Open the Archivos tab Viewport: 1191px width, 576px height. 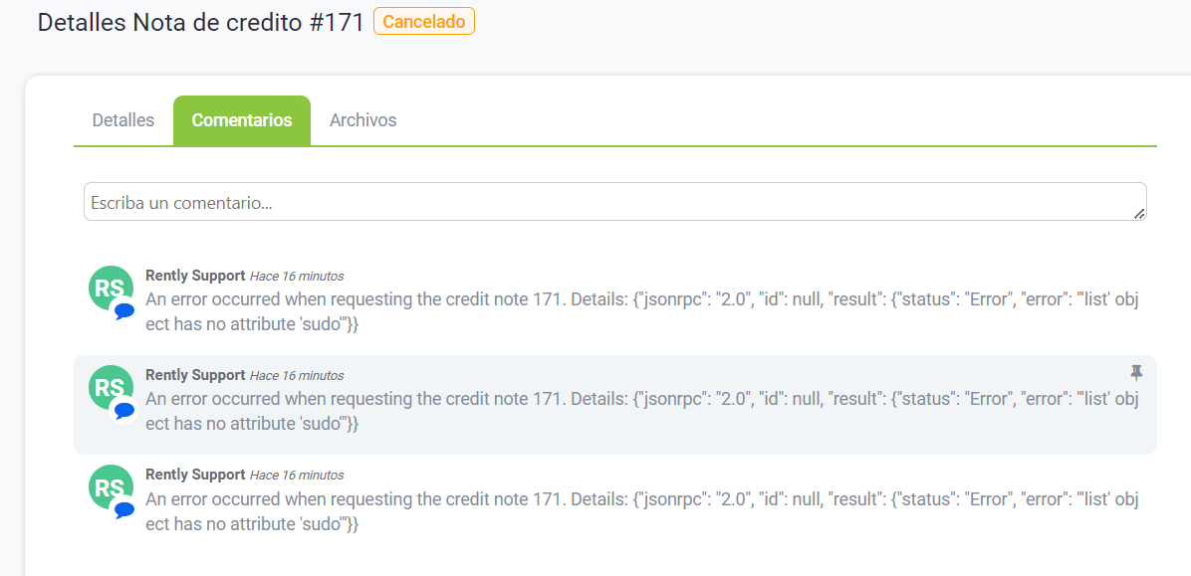coord(362,120)
